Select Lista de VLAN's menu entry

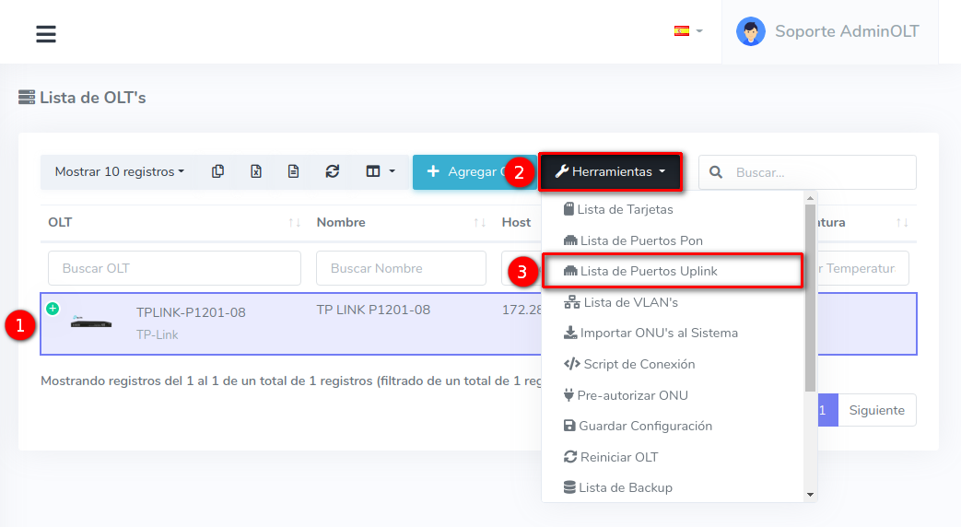[x=630, y=302]
